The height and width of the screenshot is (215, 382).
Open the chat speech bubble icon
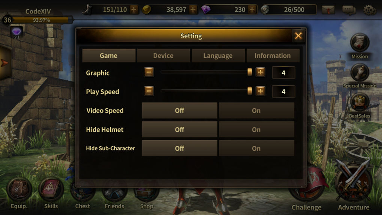349,10
